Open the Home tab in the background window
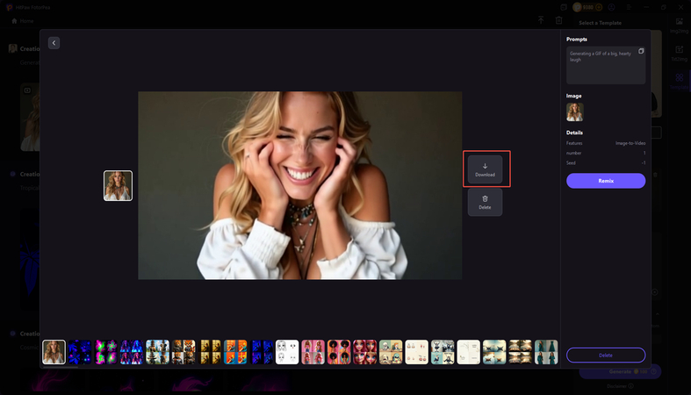 (23, 21)
